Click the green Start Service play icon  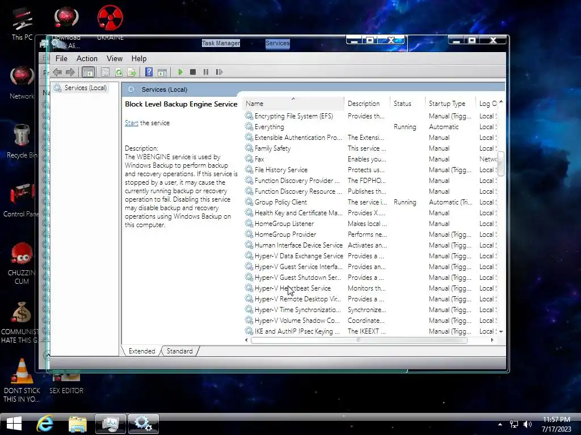click(x=180, y=72)
